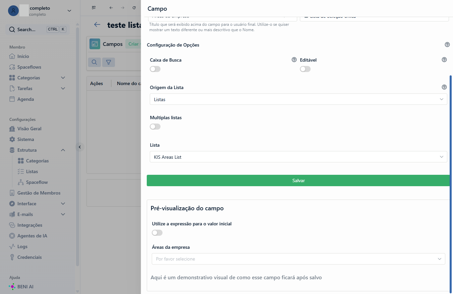Click the BENI AI logo icon
Screen dimensions: 453x294
click(x=12, y=287)
